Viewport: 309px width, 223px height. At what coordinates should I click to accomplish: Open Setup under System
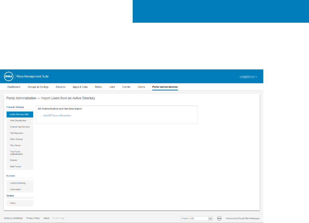[20, 203]
